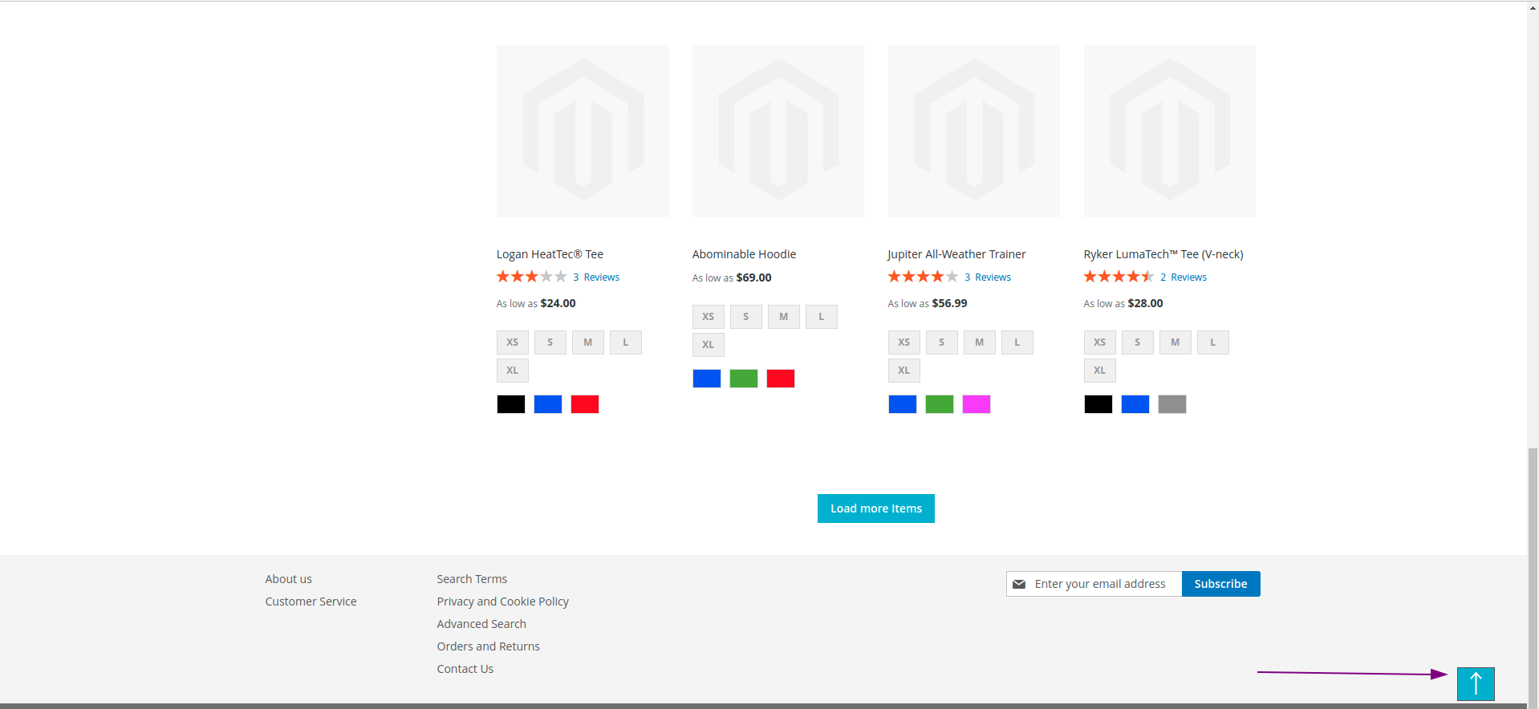Click the page vertical scrollbar thumb
1539x709 pixels.
click(1533, 578)
